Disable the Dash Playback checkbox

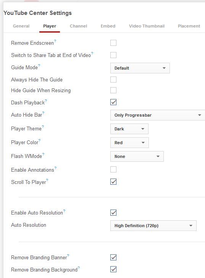(x=113, y=102)
